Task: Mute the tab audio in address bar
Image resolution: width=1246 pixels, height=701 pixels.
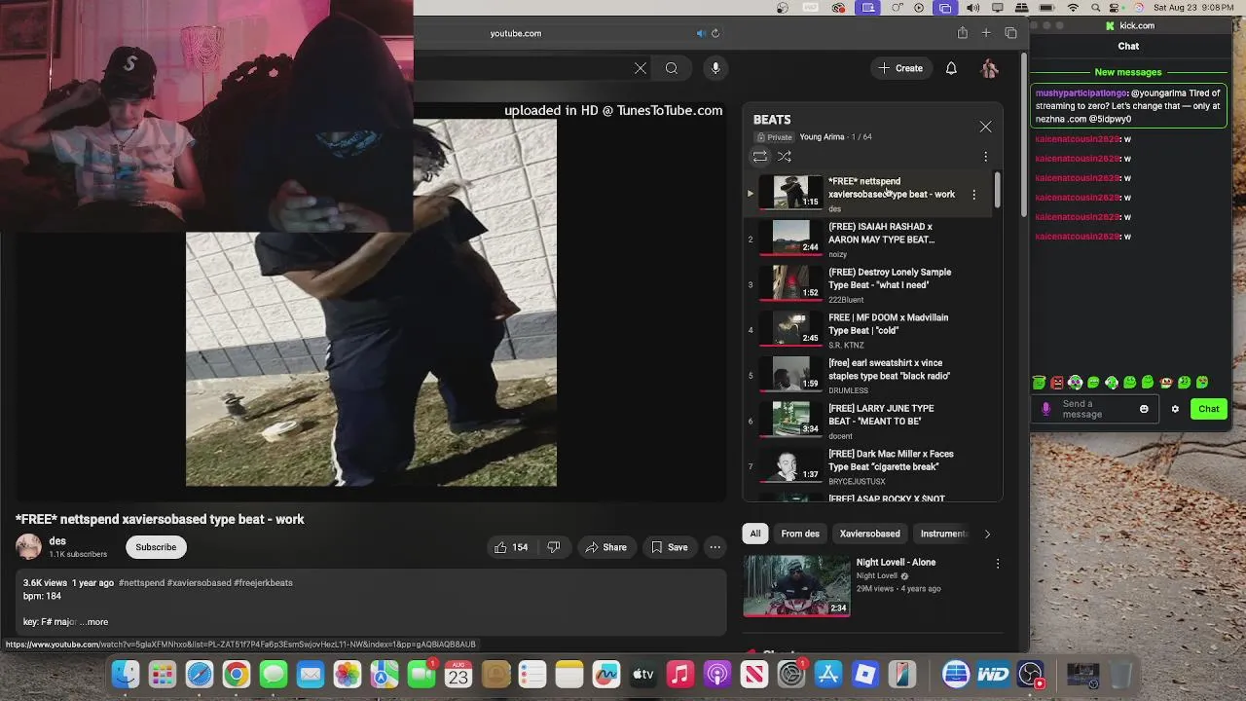Action: click(x=700, y=33)
